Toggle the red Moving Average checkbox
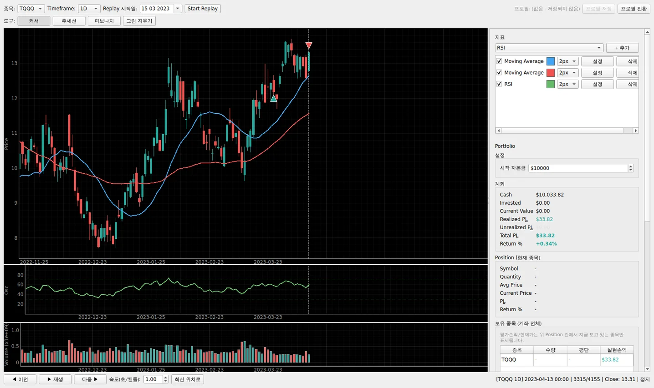 [499, 73]
